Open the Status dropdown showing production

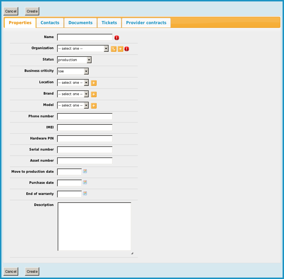(74, 60)
